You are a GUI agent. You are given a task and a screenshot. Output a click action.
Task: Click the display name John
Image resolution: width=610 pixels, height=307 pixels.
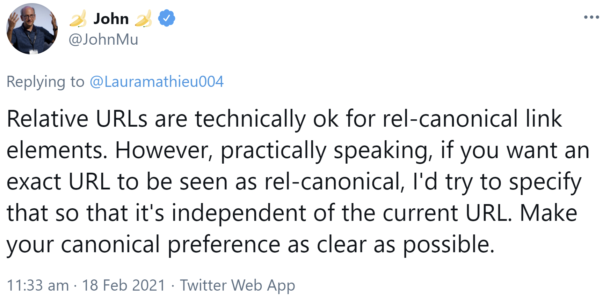pos(110,18)
